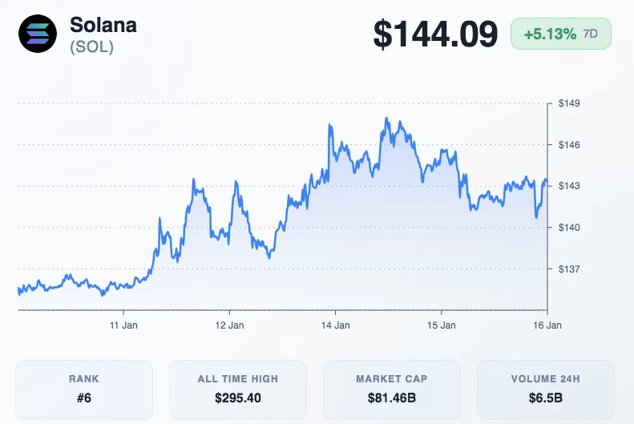Screen dimensions: 634x424
Task: Click the $149 price axis label
Action: click(569, 103)
